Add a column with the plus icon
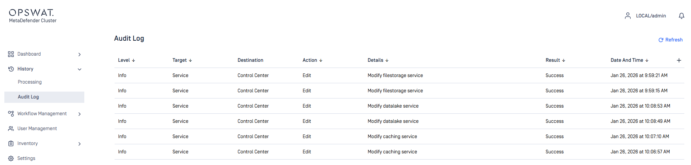 679,60
